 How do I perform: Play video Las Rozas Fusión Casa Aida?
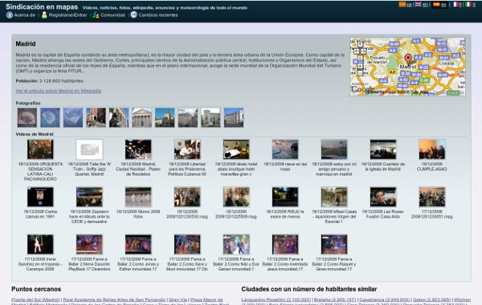383,197
